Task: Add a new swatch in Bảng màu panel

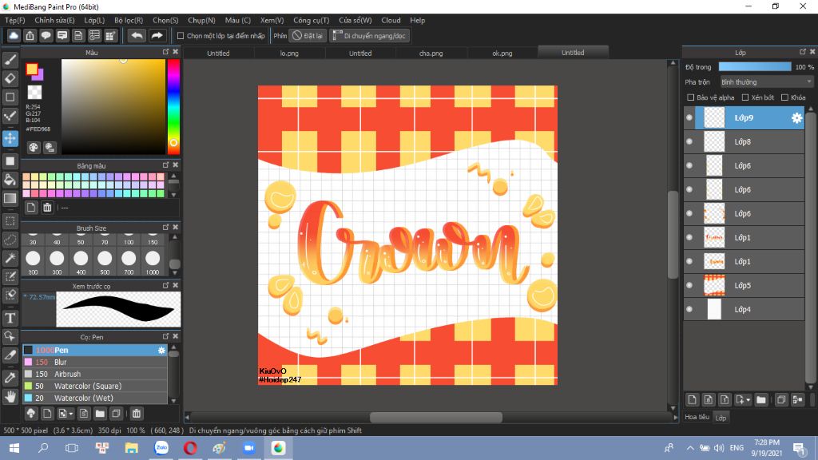Action: (31, 208)
